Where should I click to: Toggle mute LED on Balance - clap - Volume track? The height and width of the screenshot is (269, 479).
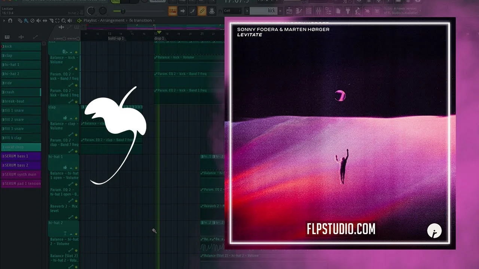pos(76,134)
